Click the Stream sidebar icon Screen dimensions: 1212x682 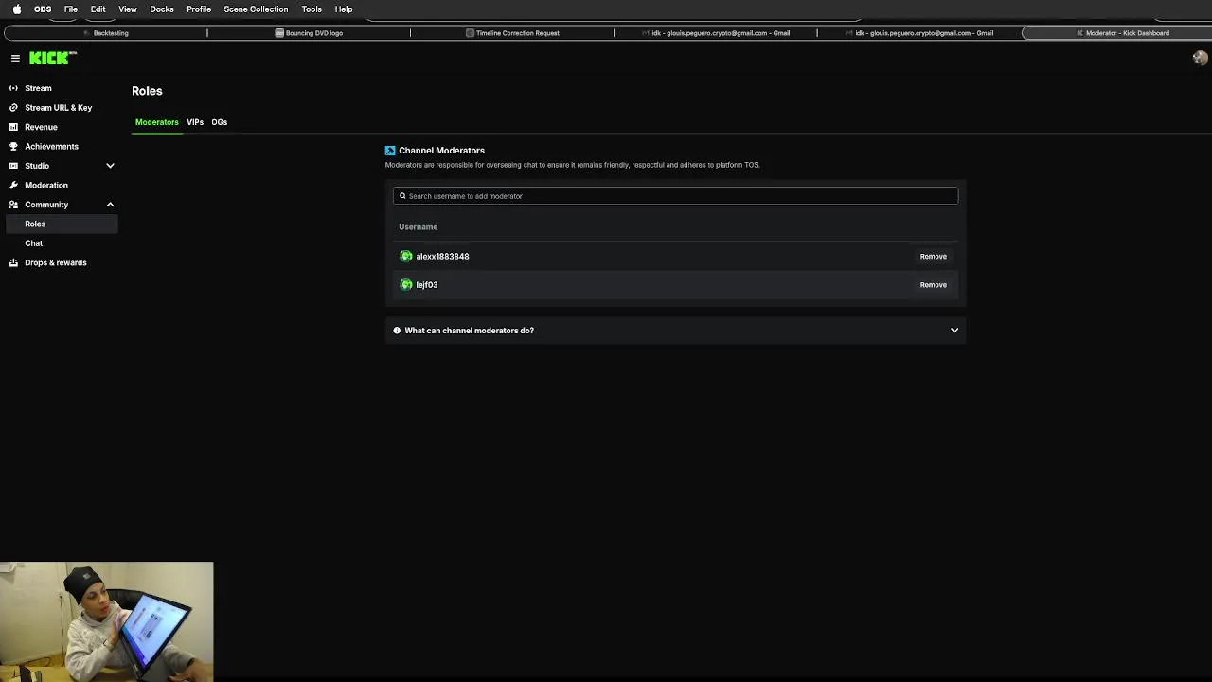pos(13,88)
